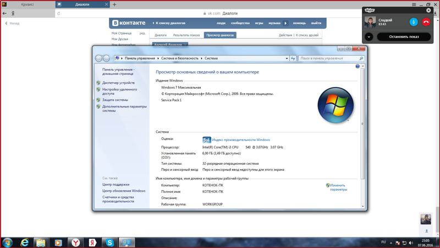Open Windows Start button
The width and height of the screenshot is (440, 248).
click(x=7, y=242)
